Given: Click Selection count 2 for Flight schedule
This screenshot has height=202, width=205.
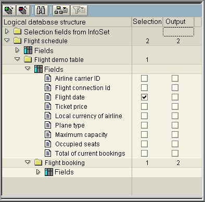Looking at the screenshot, I should 147,41.
